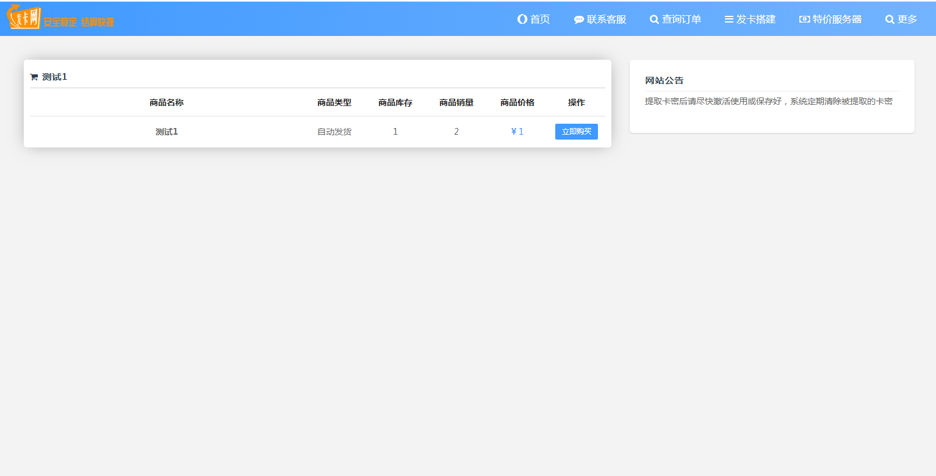
Task: Click the 自动发货 product type text
Action: pyautogui.click(x=334, y=131)
